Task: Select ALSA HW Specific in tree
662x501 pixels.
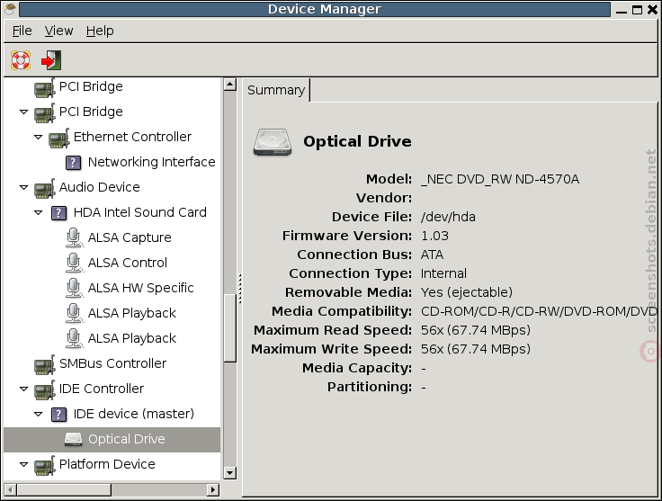Action: [112, 288]
